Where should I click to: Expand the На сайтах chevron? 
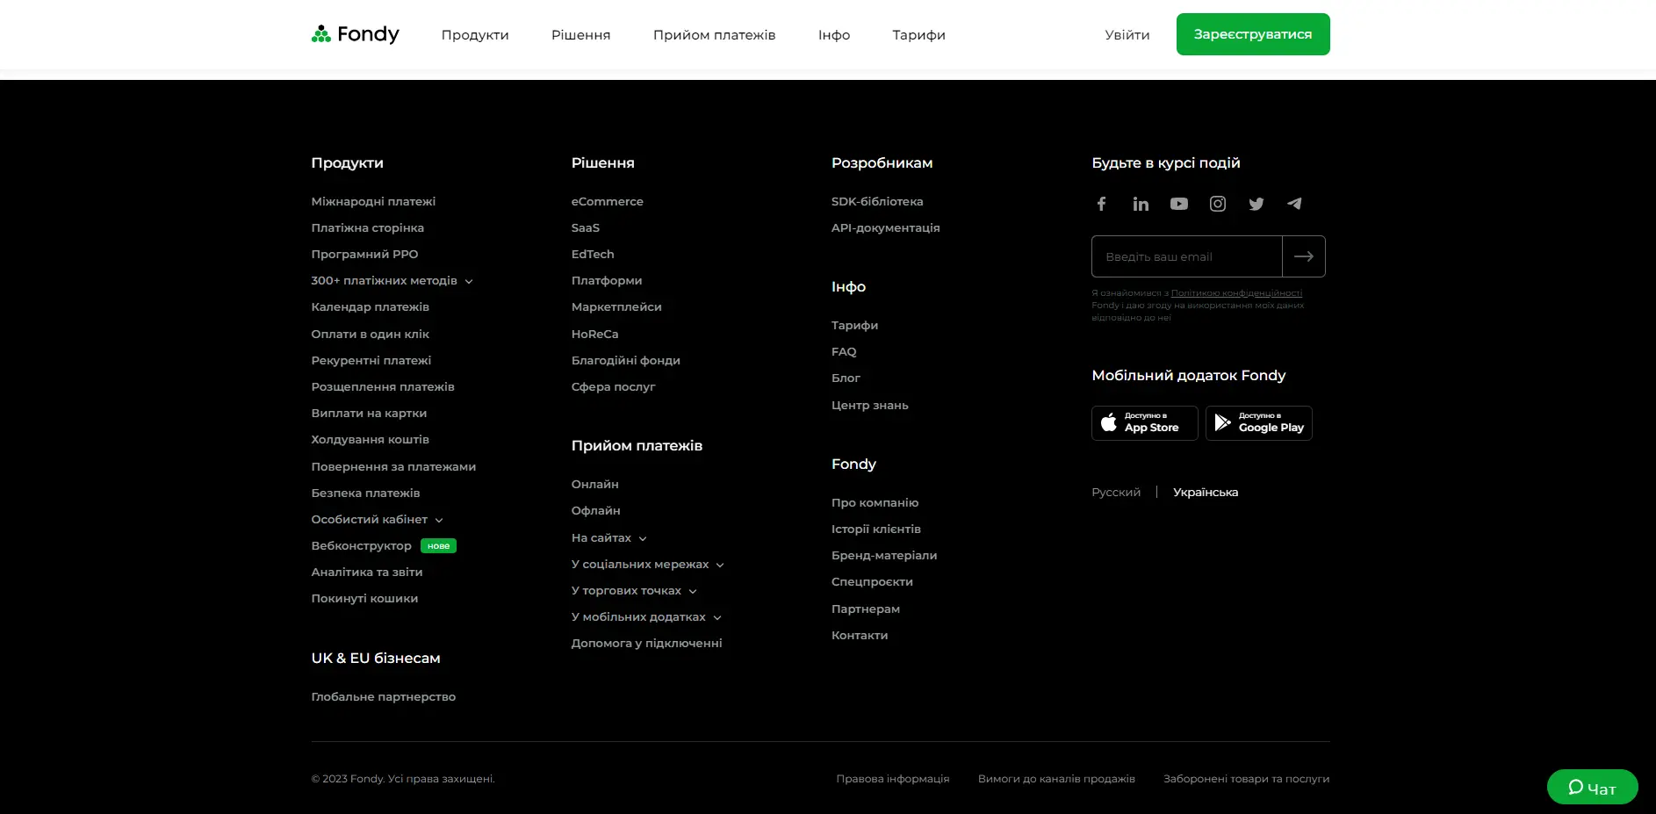643,538
